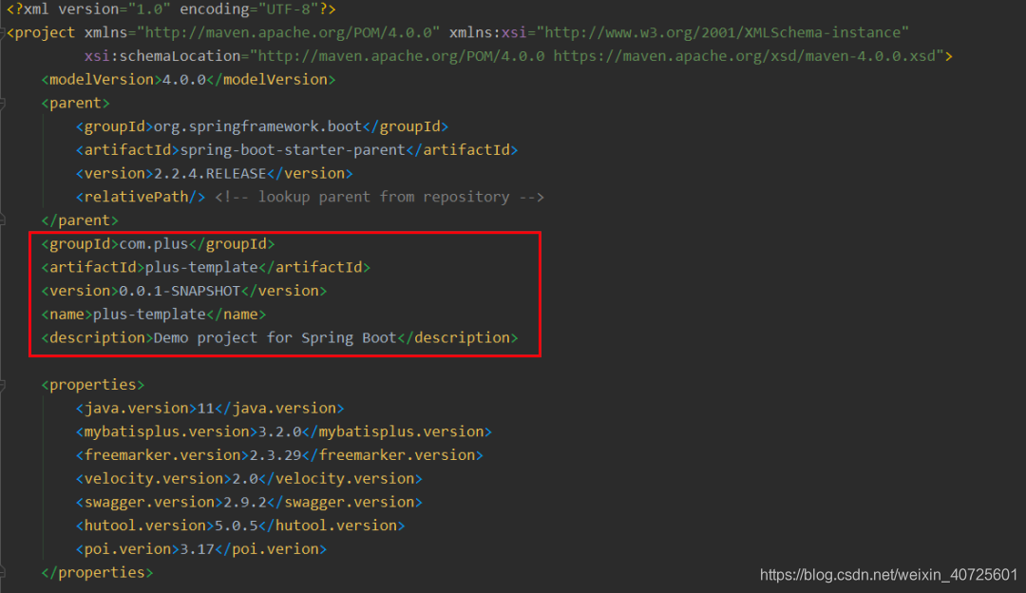This screenshot has height=593, width=1026.
Task: Collapse the project root fold marker
Action: 2,33
